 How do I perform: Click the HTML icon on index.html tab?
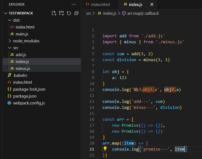[87, 4]
